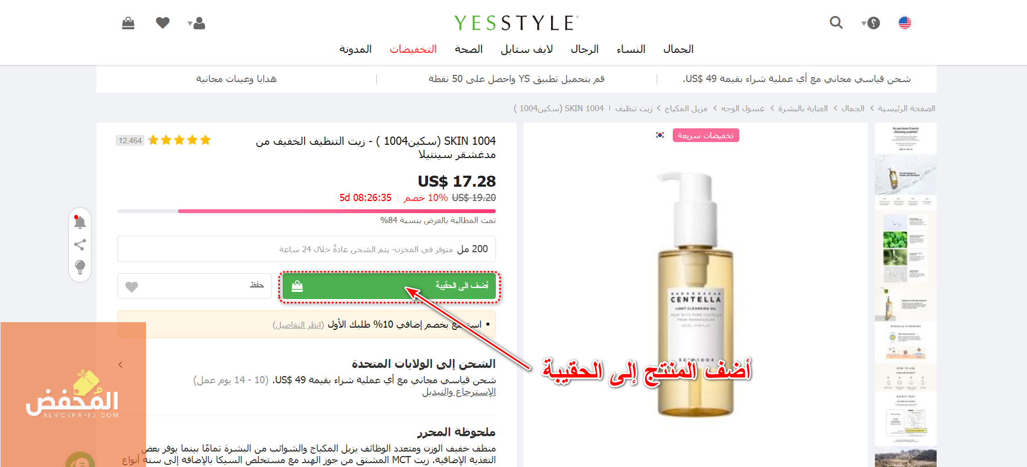Follow the الإسترجاع والتبديل returns link
This screenshot has width=1027, height=467.
click(459, 392)
